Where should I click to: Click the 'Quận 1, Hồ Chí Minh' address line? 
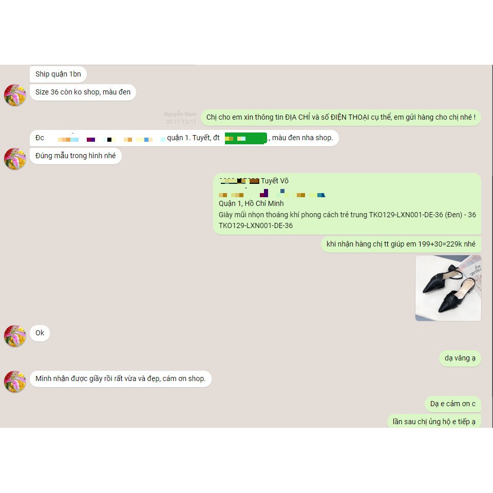click(x=251, y=204)
